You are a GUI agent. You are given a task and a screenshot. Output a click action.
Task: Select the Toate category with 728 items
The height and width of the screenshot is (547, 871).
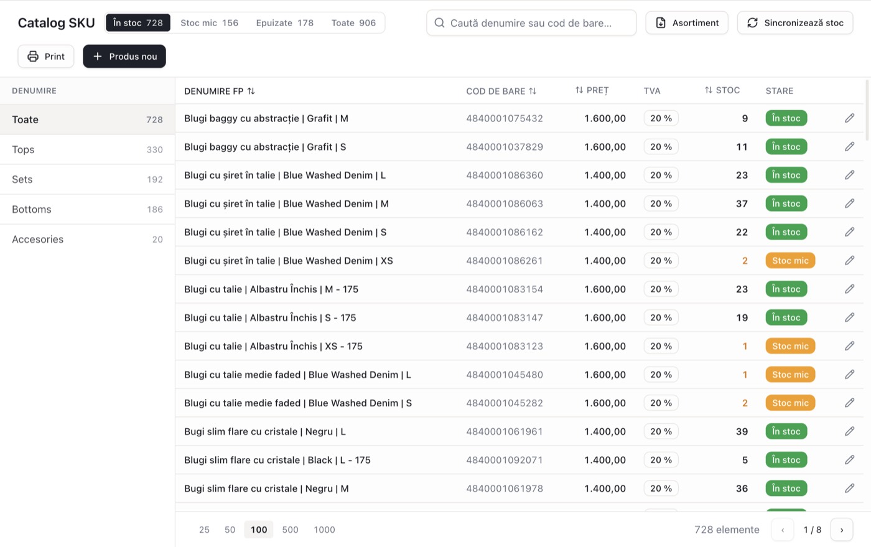(87, 119)
